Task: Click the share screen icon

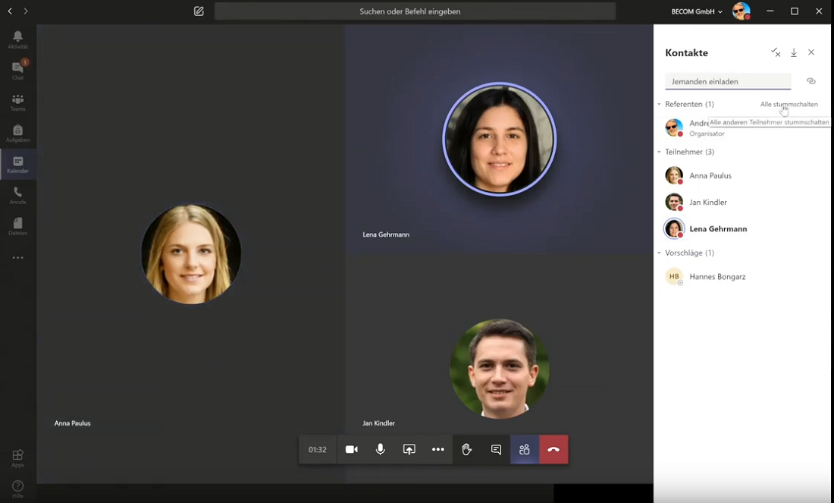Action: tap(409, 449)
